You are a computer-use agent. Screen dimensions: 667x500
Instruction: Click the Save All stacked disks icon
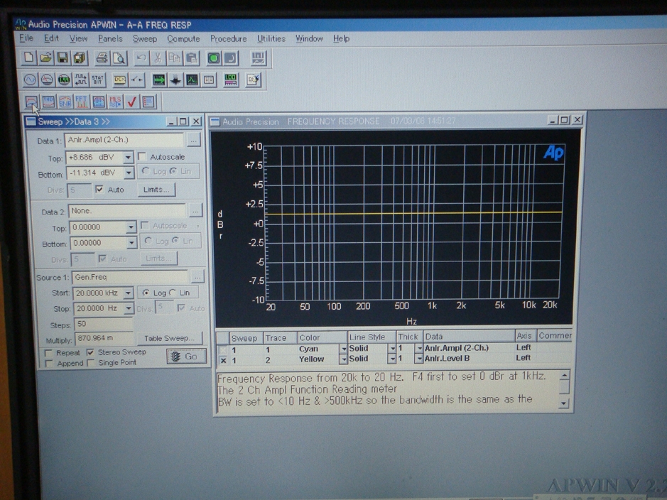(80, 58)
